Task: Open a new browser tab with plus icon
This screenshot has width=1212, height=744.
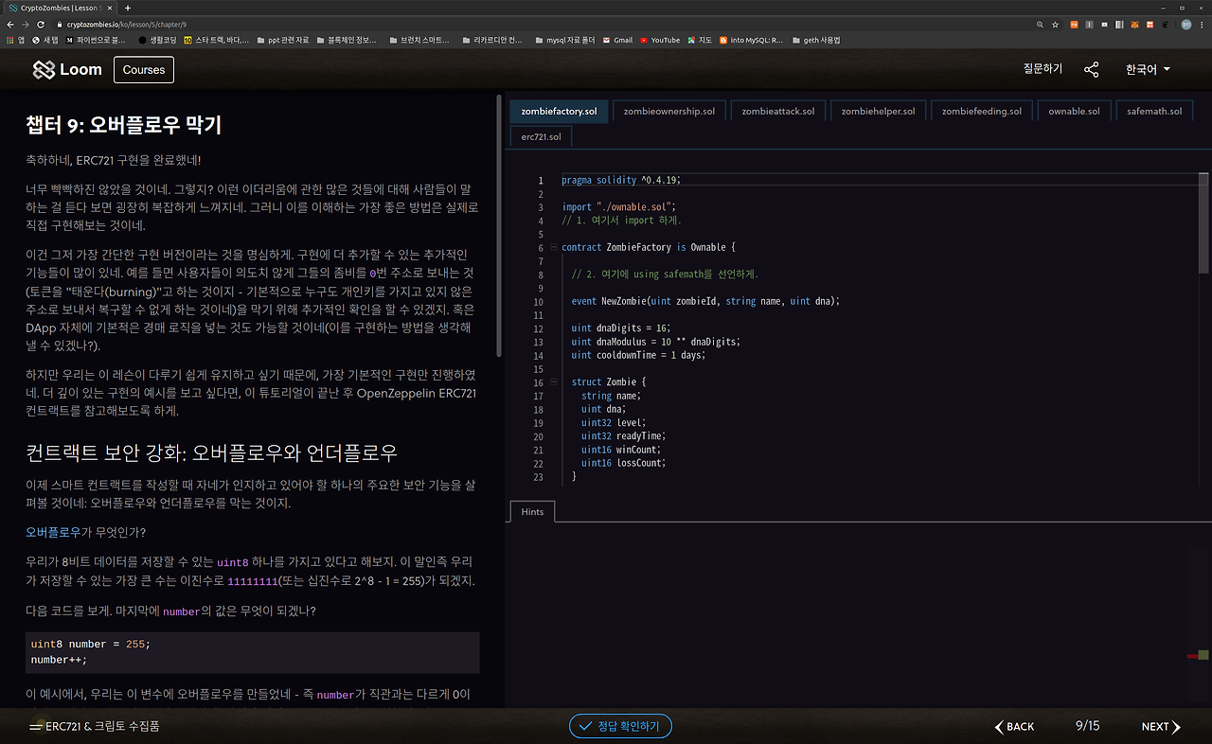Action: pyautogui.click(x=128, y=8)
